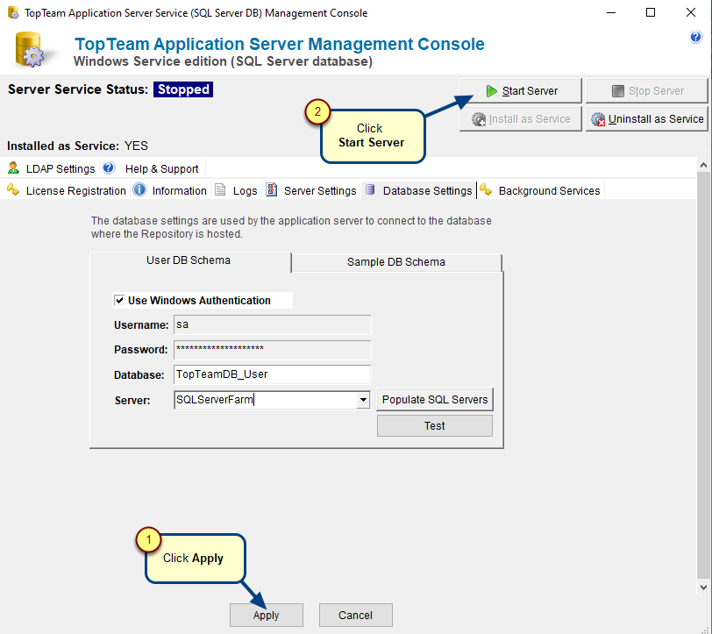The width and height of the screenshot is (712, 634).
Task: Click the title bar application icon
Action: click(x=14, y=13)
